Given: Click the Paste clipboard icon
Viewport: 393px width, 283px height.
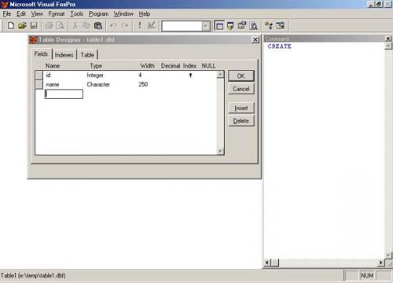Looking at the screenshot, I should (x=98, y=26).
